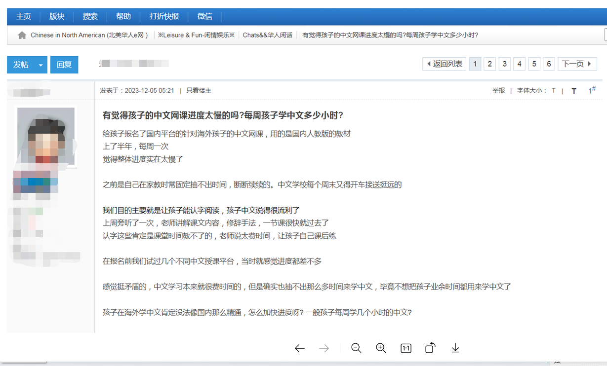Open the Chats&&华人闲话 breadcrumb link
This screenshot has height=366, width=607.
click(x=267, y=35)
